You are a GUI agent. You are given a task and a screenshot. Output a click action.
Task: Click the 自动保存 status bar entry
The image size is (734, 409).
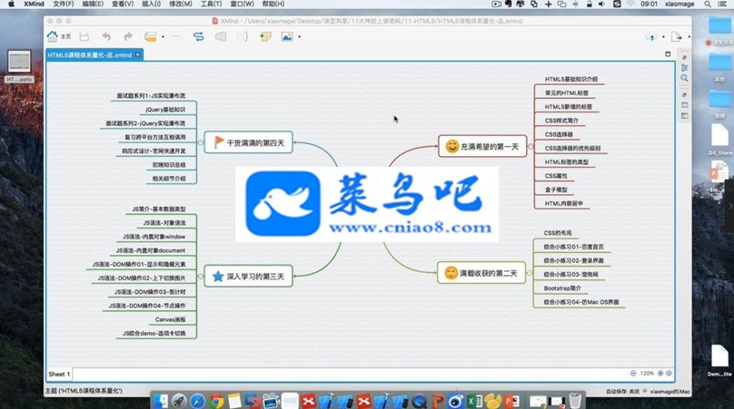pos(622,391)
